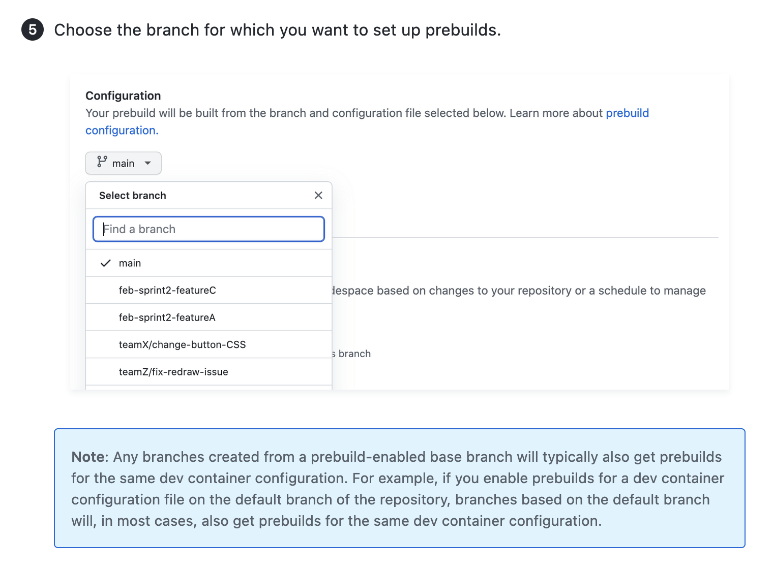Screen dimensions: 773x571
Task: Focus the Find a branch search field
Action: tap(209, 229)
